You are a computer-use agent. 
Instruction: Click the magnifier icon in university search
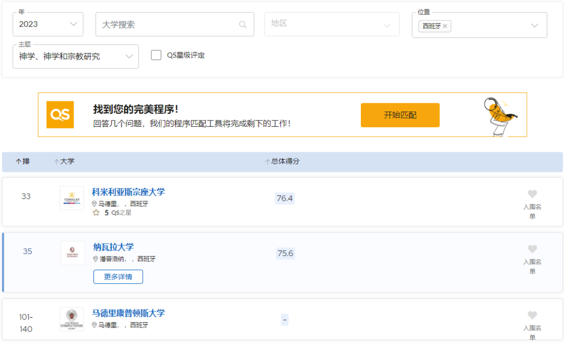pos(243,25)
